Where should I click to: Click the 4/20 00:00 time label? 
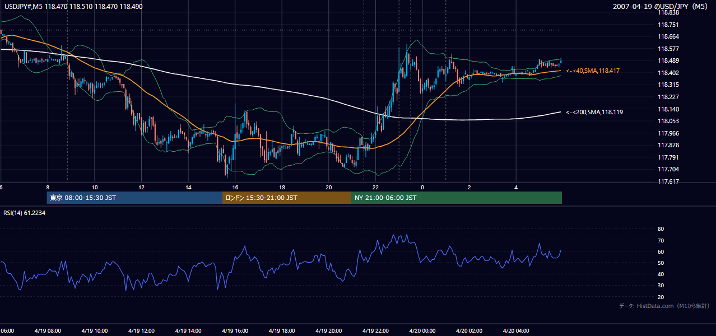pyautogui.click(x=422, y=331)
